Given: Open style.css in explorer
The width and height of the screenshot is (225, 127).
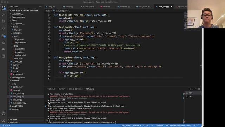Looking at the screenshot, I should (x=18, y=30).
